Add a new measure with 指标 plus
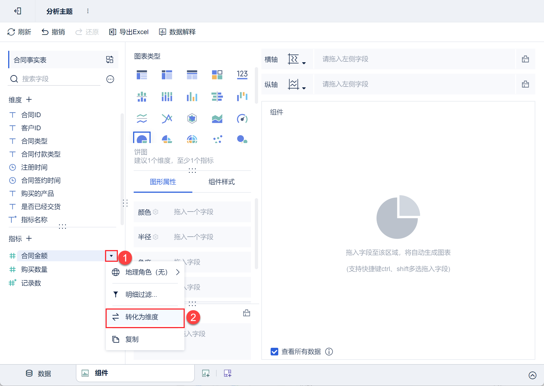This screenshot has height=386, width=544. [x=29, y=238]
